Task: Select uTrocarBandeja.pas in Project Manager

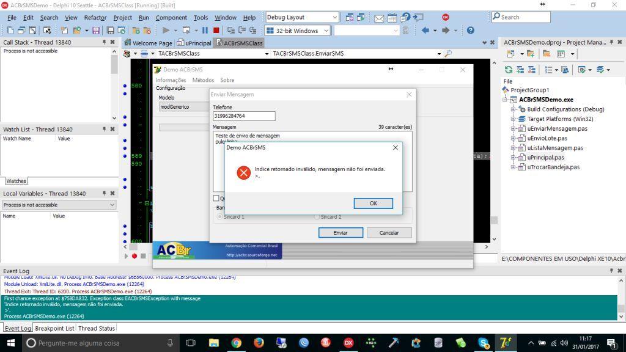Action: pos(553,167)
